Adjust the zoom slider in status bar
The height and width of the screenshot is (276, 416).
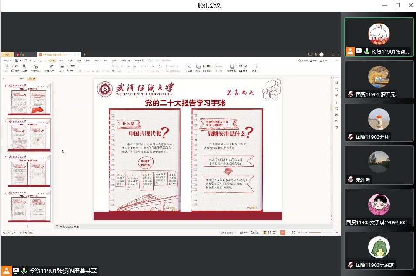click(322, 232)
